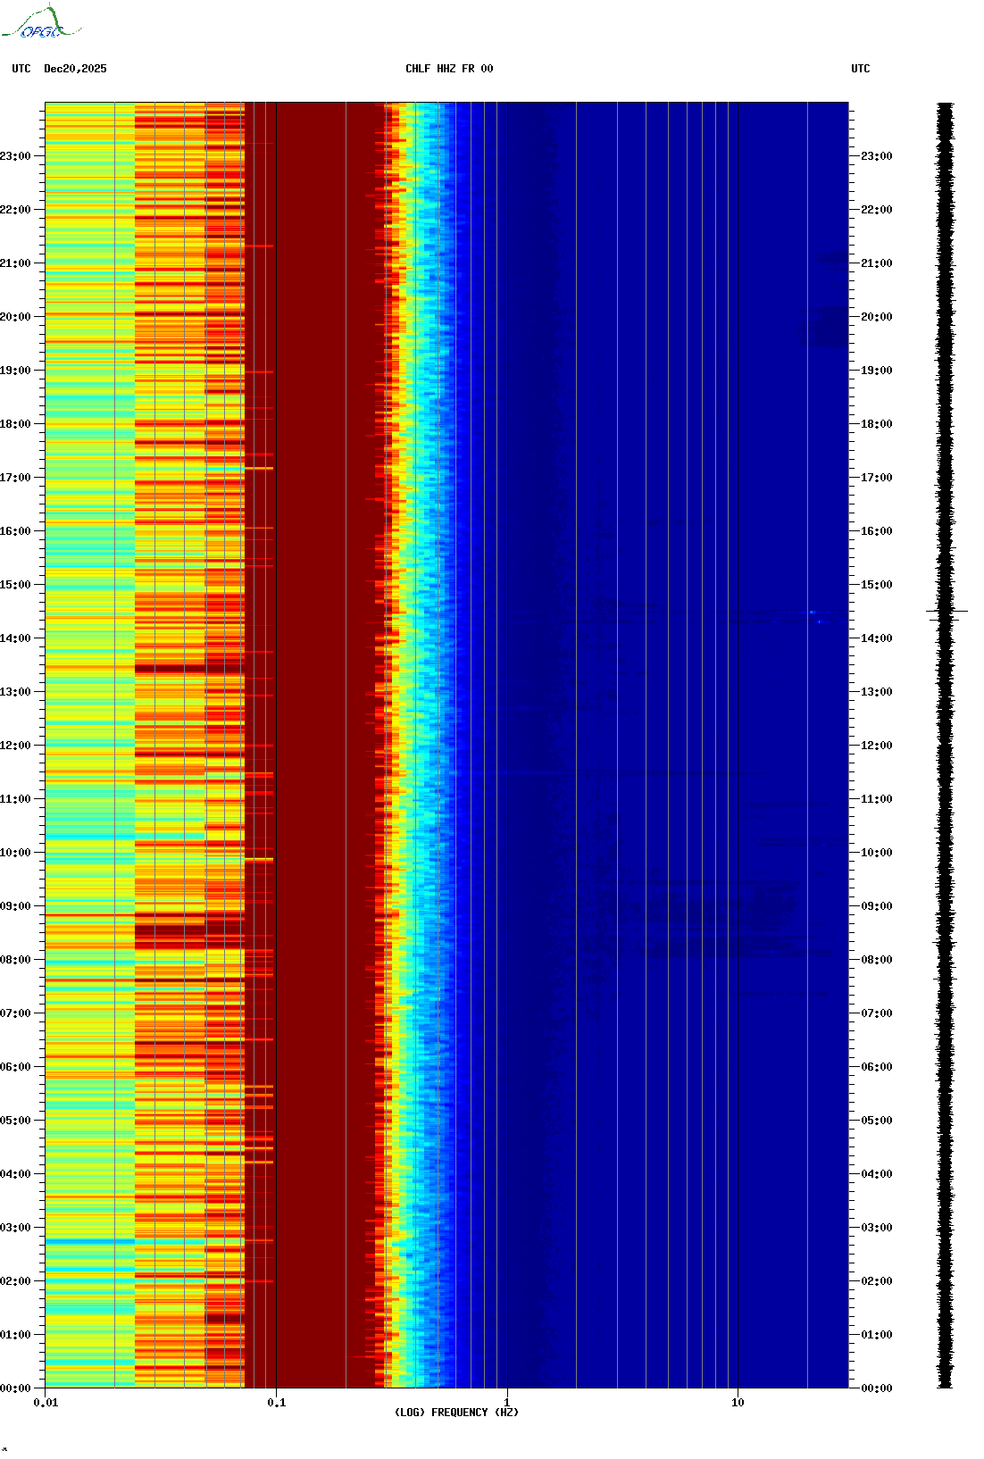Click the left axis 22:00 time label
Image resolution: width=984 pixels, height=1459 pixels.
15,210
